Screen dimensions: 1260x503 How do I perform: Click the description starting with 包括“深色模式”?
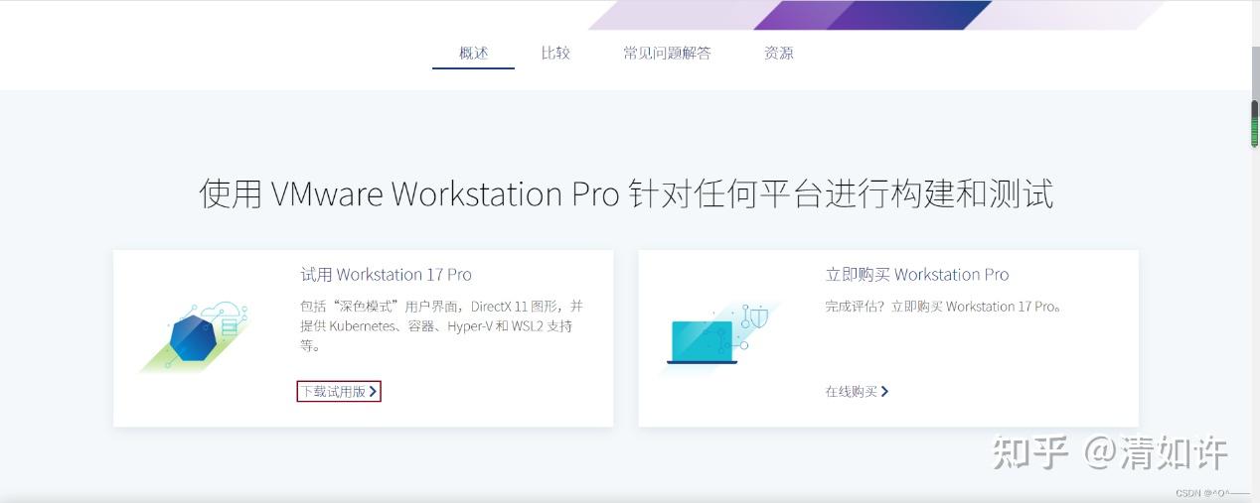pyautogui.click(x=441, y=326)
